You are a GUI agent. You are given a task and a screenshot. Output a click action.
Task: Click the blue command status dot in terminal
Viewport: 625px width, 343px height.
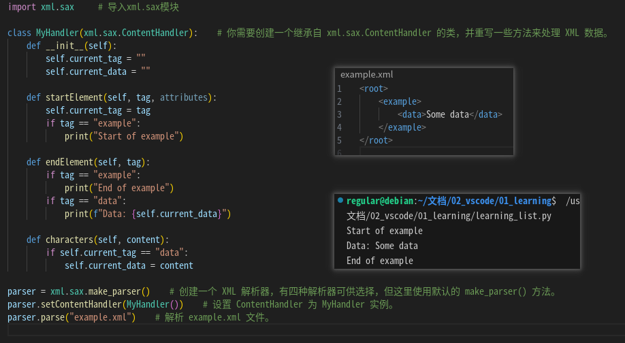340,201
